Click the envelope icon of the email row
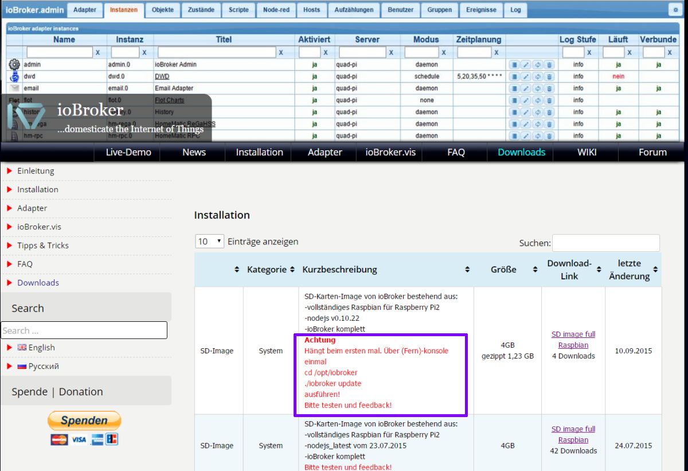 coord(14,88)
